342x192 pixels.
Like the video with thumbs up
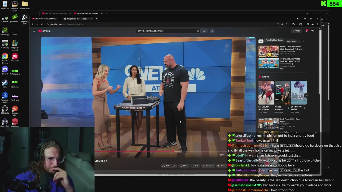click(166, 166)
